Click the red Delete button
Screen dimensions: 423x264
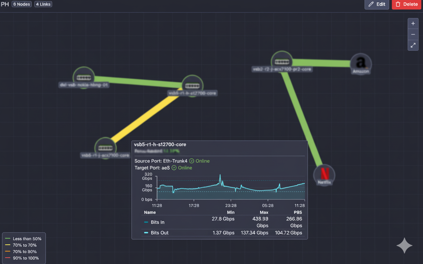pos(406,4)
